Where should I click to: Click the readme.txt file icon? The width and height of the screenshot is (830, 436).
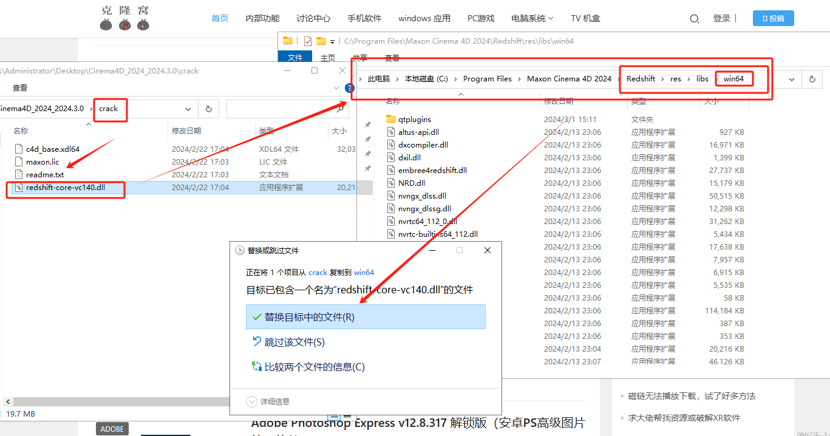click(18, 174)
